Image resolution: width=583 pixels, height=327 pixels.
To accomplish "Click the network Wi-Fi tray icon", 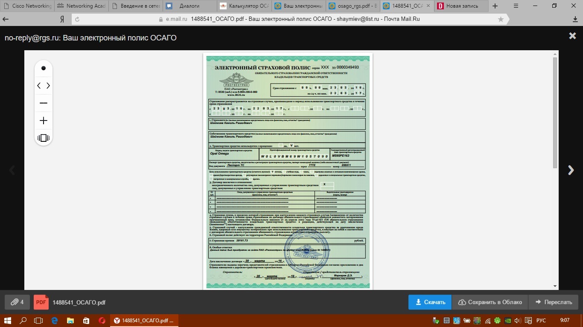I will (x=488, y=321).
